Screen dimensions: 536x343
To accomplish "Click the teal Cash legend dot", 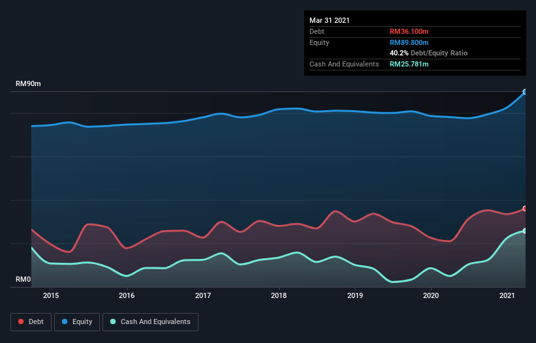I will pyautogui.click(x=113, y=321).
